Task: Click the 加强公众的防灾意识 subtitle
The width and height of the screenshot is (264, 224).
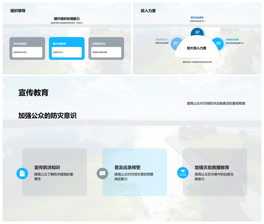Action: click(47, 116)
